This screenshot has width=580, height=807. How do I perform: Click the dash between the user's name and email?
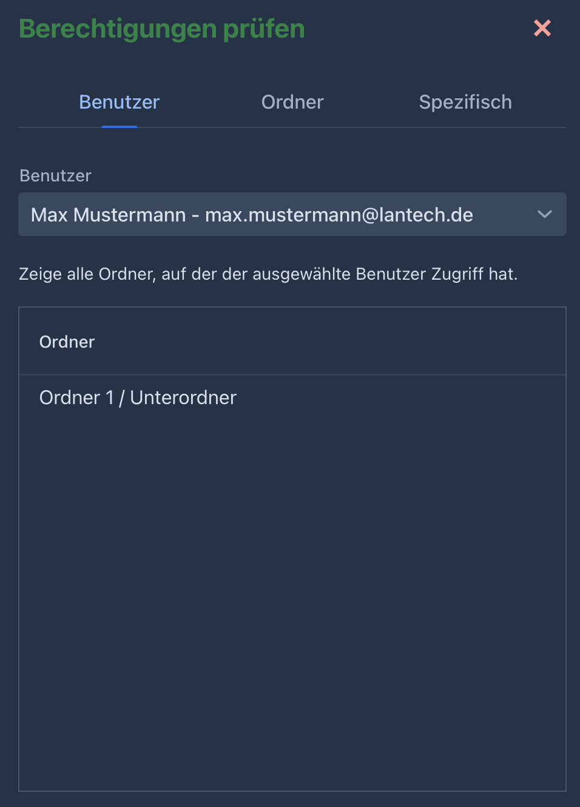point(195,215)
